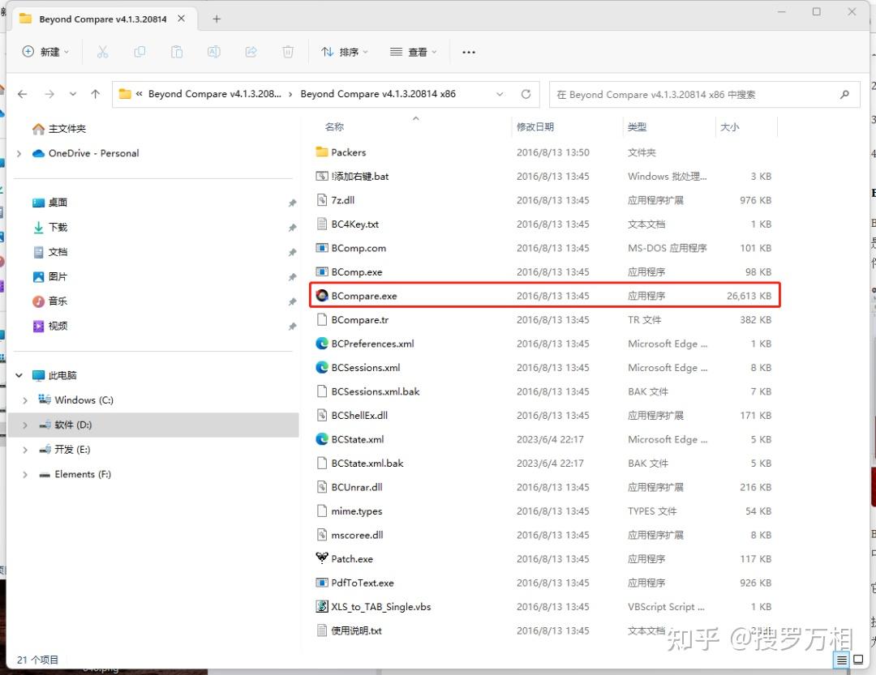
Task: Refresh the folder with the refresh icon
Action: (526, 94)
